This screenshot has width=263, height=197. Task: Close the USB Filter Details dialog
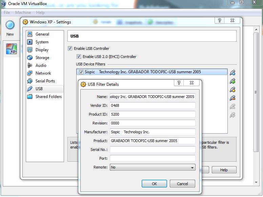[x=191, y=83]
